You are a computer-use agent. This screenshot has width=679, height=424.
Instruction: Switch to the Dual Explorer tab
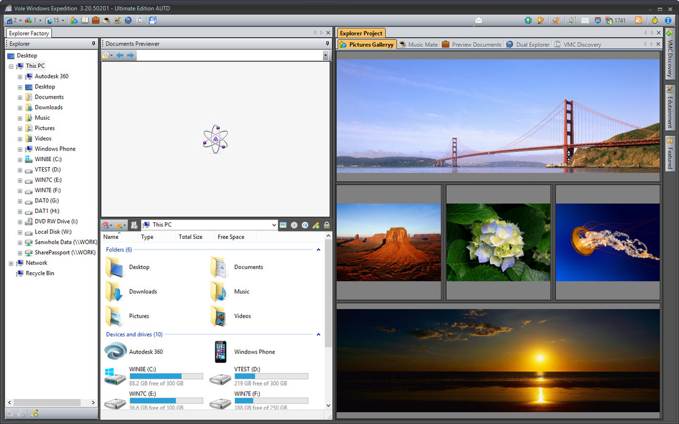(x=528, y=44)
